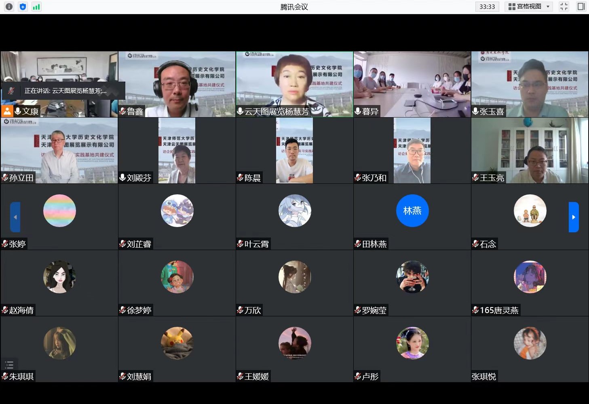The image size is (589, 404).
Task: Click the blue security shield icon
Action: [x=23, y=7]
